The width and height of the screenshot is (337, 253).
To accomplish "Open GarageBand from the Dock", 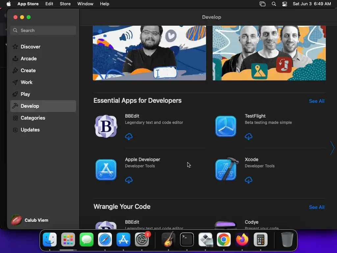I will click(x=168, y=239).
